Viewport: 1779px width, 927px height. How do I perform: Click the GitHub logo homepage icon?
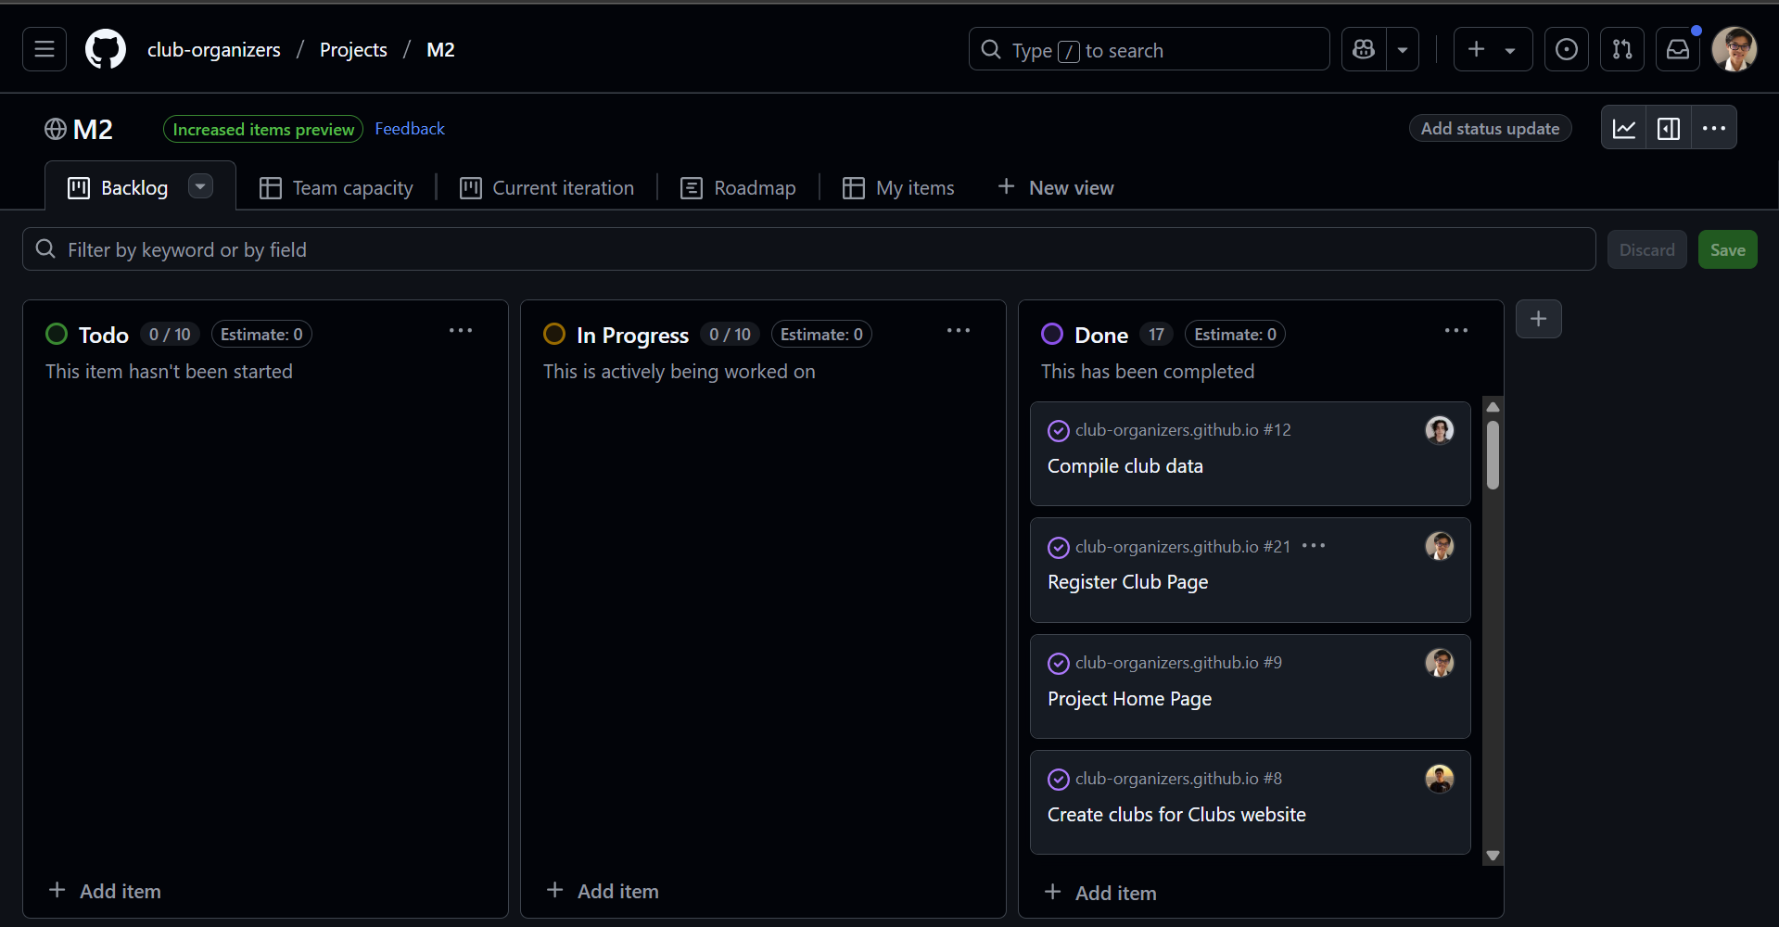click(x=106, y=50)
